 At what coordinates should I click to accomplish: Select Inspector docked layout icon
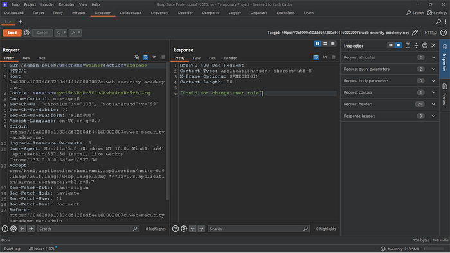(399, 46)
